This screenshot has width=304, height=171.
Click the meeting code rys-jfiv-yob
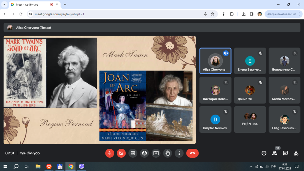[30, 153]
